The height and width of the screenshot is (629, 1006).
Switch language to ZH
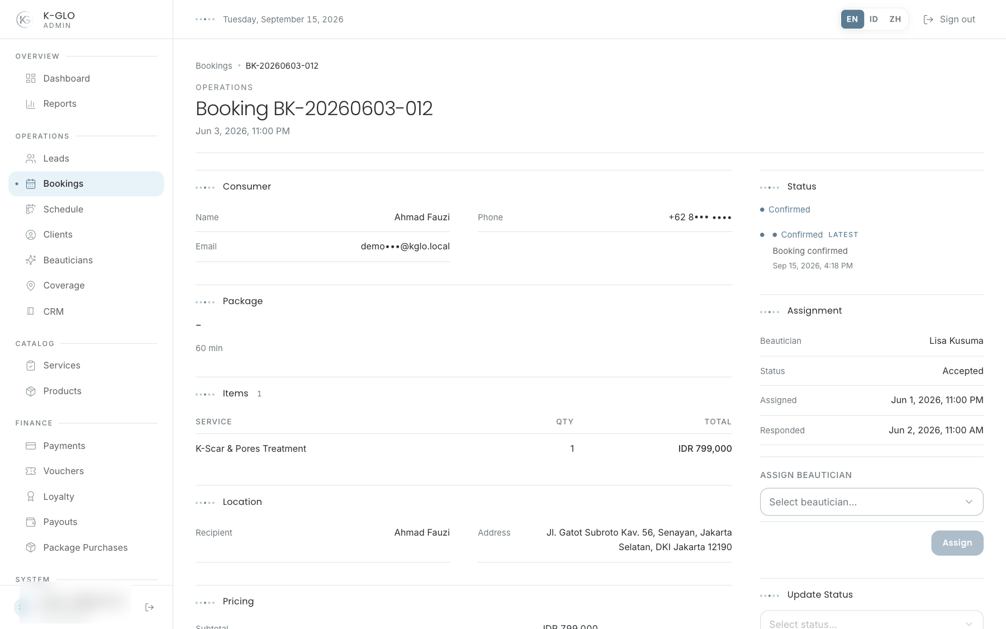tap(895, 19)
